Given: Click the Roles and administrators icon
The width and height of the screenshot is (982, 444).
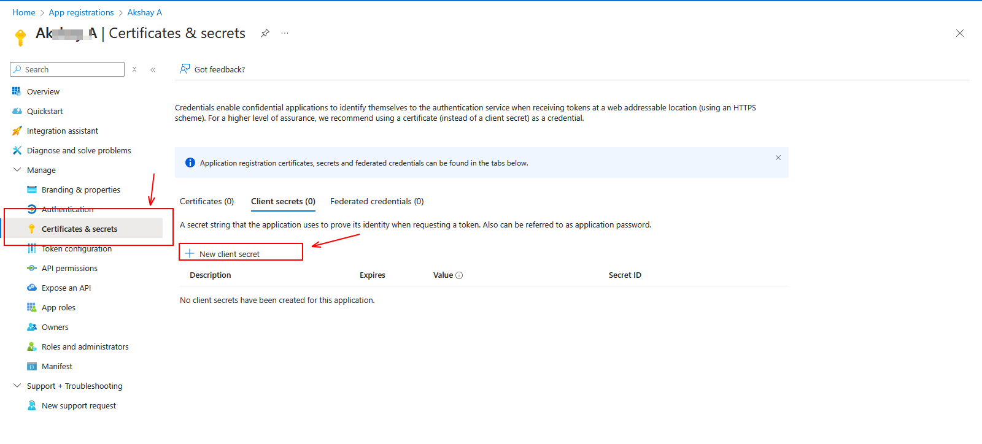Looking at the screenshot, I should pyautogui.click(x=32, y=346).
